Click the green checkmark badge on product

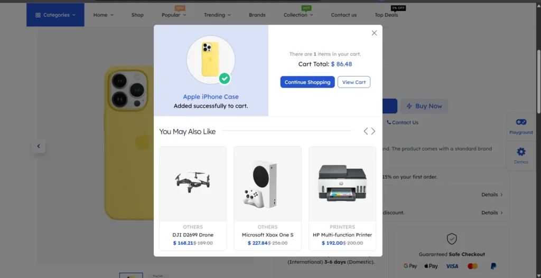click(225, 79)
